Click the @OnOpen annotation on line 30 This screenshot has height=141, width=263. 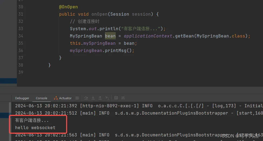pos(69,7)
